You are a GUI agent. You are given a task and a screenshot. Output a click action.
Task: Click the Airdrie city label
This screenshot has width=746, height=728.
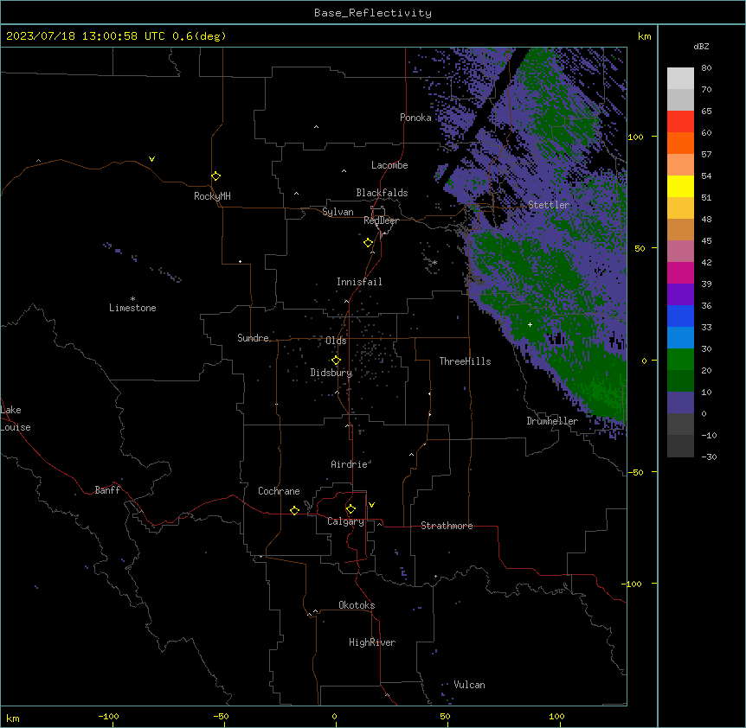tap(350, 464)
